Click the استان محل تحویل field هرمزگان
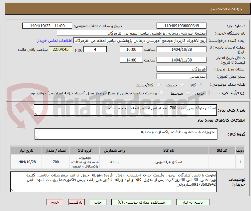The height and width of the screenshot is (211, 251). [182, 69]
